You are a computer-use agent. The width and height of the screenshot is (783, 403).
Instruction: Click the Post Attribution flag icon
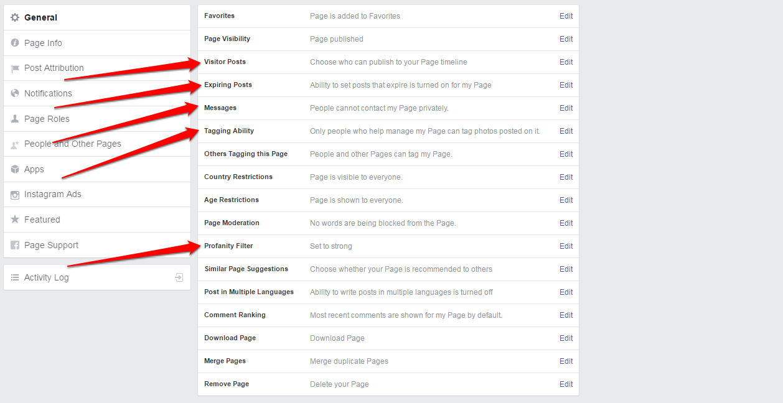click(x=15, y=68)
